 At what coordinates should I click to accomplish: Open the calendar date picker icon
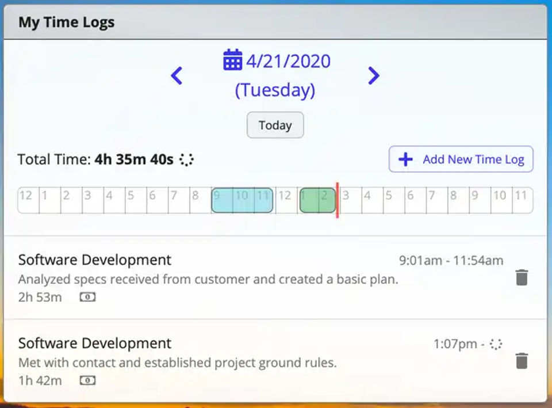[x=233, y=60]
